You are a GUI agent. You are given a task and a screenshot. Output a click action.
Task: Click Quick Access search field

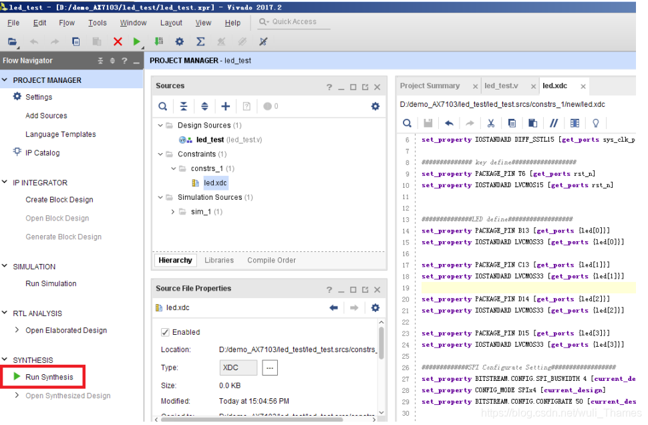(x=294, y=21)
